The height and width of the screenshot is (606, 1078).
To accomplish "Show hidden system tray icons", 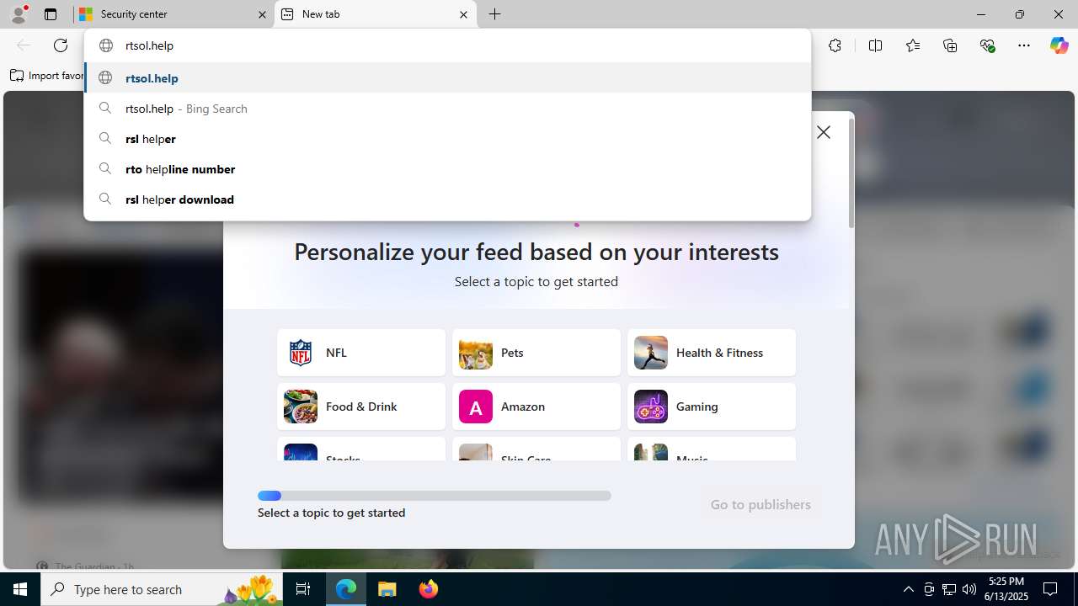I will point(908,589).
